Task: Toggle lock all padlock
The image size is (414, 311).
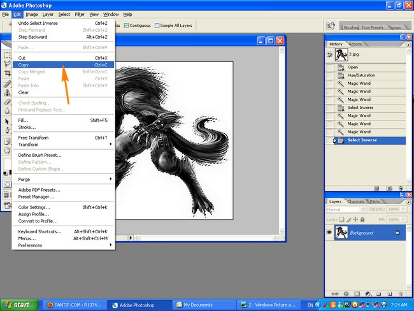Action: pos(362,219)
